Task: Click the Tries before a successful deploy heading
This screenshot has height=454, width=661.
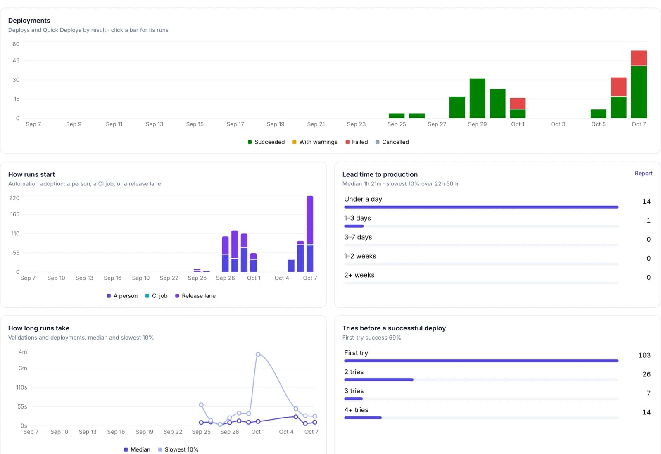Action: (x=394, y=328)
